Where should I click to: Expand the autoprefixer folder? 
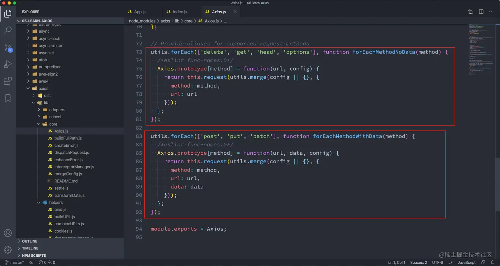(70, 67)
